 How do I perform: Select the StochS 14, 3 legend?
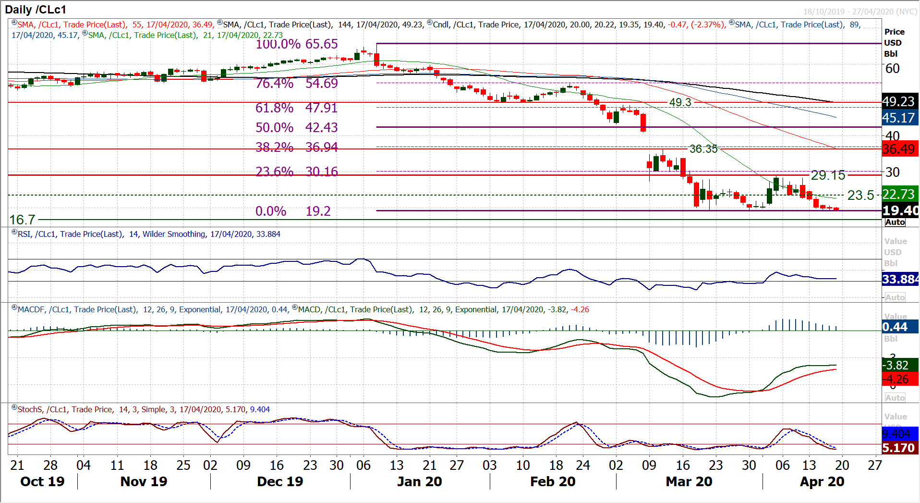pos(144,409)
